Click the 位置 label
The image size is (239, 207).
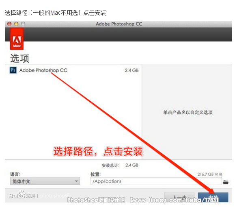point(96,174)
